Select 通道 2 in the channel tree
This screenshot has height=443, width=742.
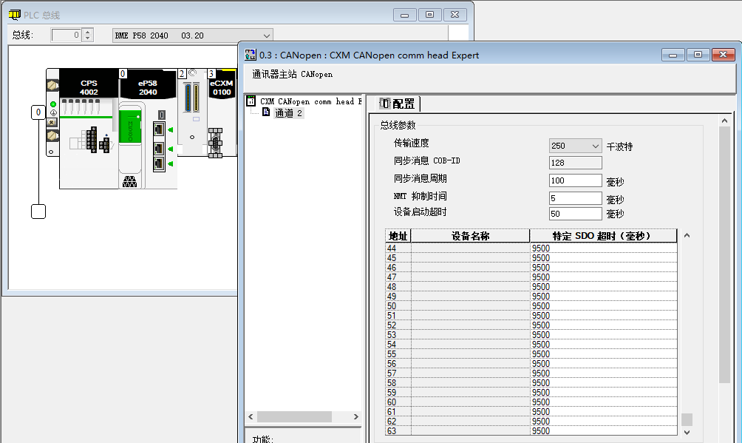tap(288, 113)
